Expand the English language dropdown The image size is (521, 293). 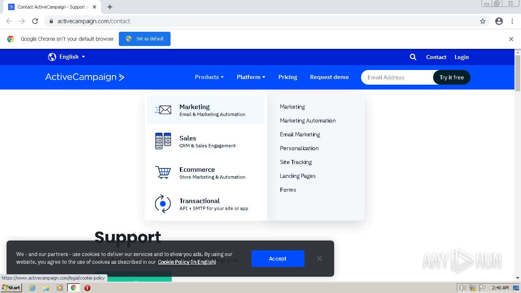click(x=72, y=57)
